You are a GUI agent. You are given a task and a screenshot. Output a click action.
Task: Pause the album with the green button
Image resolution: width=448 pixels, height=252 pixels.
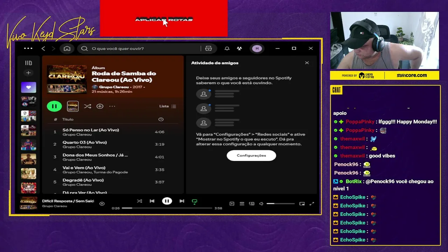point(54,106)
